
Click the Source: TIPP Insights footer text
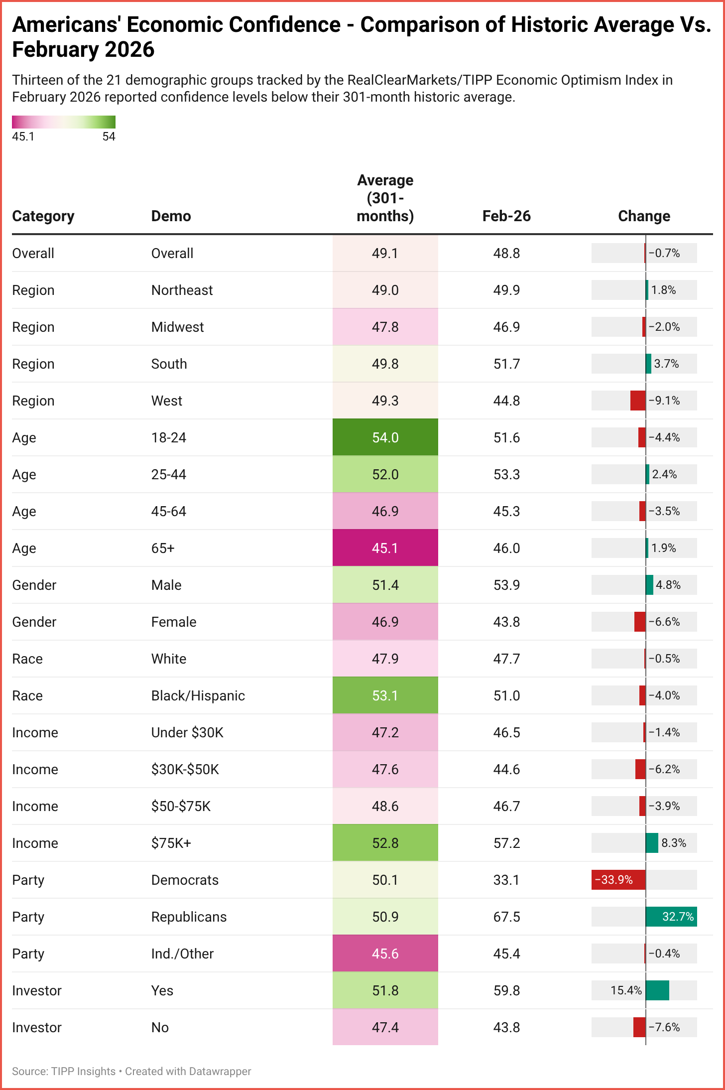[x=63, y=1071]
